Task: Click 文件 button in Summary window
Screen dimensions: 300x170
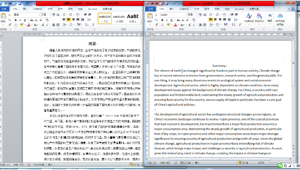Action: pos(150,8)
